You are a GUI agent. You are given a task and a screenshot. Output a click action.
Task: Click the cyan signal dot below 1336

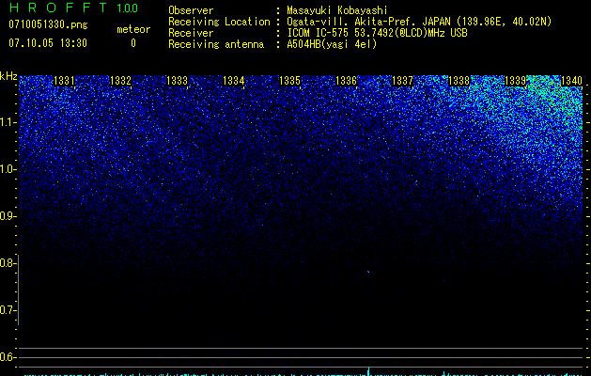[368, 271]
